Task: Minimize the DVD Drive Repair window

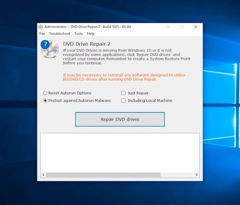Action: pyautogui.click(x=168, y=27)
